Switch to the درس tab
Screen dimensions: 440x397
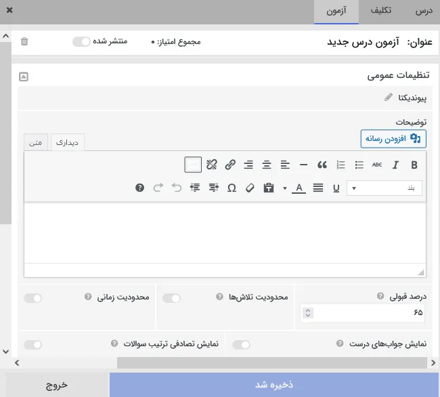coord(424,12)
